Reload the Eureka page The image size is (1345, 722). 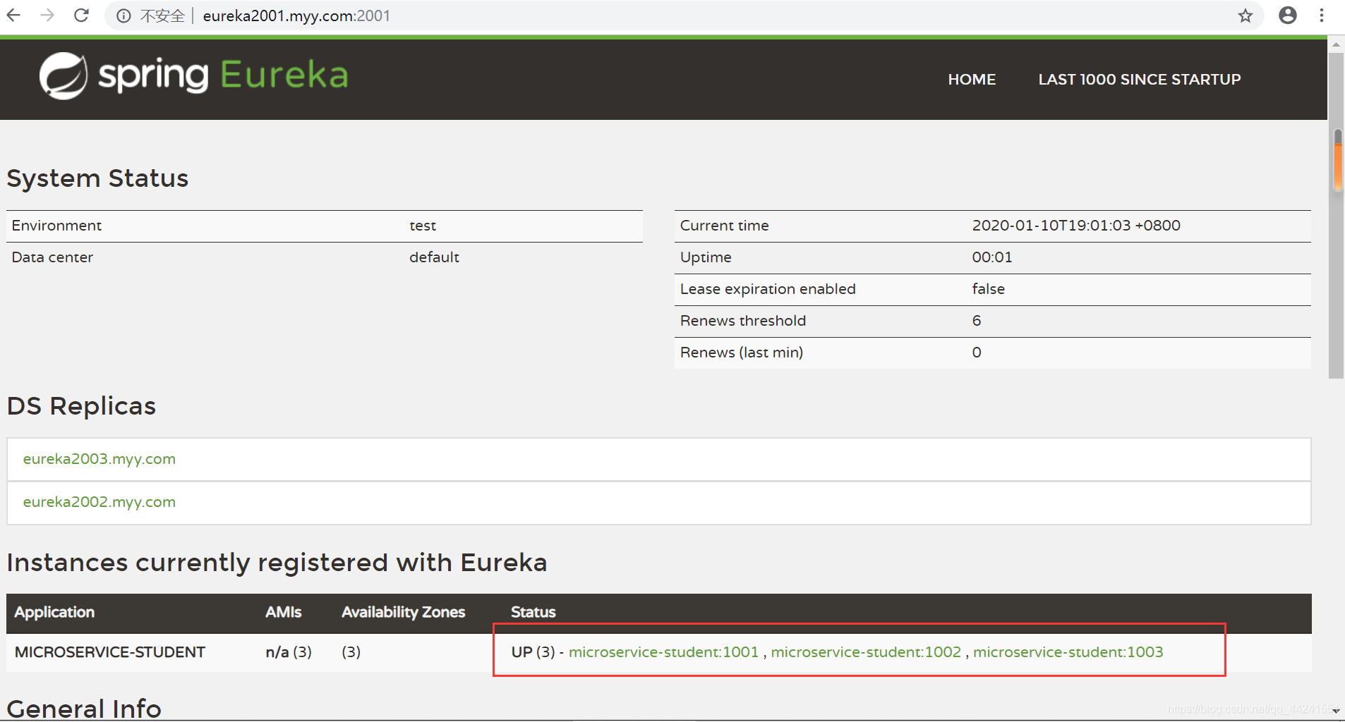click(81, 15)
